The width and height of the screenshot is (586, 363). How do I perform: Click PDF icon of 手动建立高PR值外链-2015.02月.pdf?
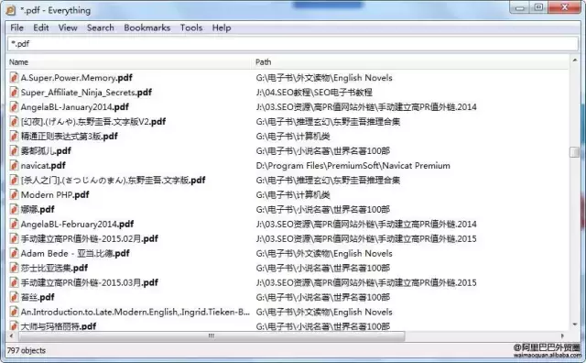14,238
